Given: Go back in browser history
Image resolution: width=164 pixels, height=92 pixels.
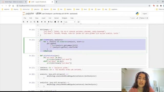Looking at the screenshot, I should click(3, 6).
